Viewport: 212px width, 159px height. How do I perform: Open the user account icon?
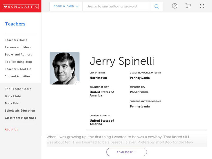tap(174, 6)
